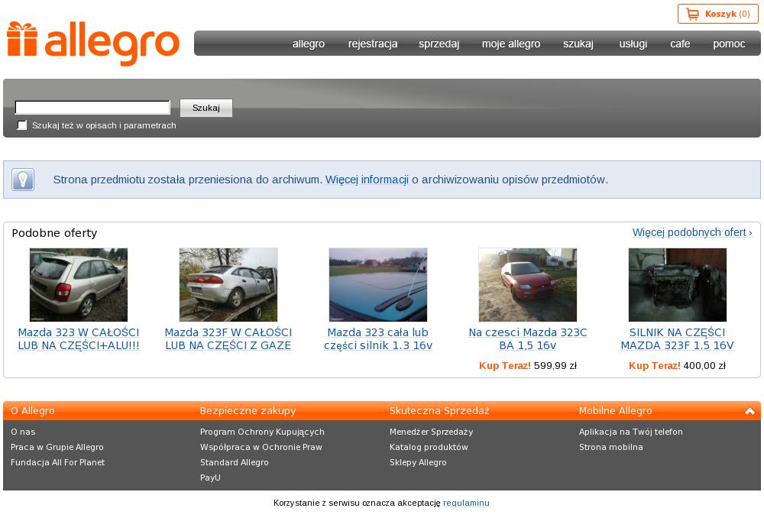Click the lightbulb info icon
This screenshot has height=518, width=764.
click(x=23, y=180)
